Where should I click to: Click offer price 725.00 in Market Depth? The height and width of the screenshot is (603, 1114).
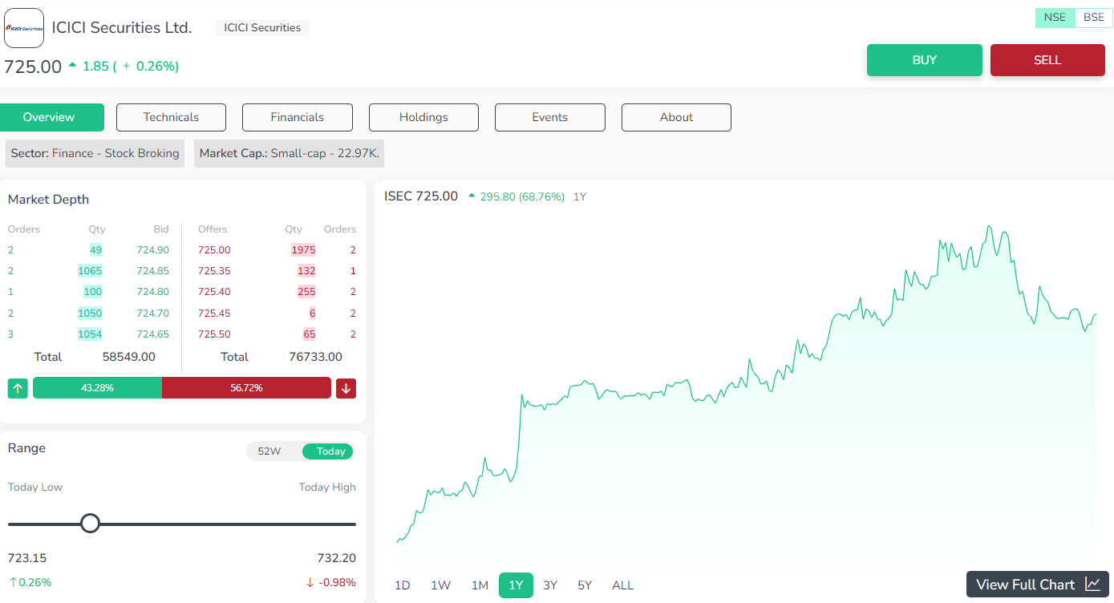pyautogui.click(x=214, y=250)
